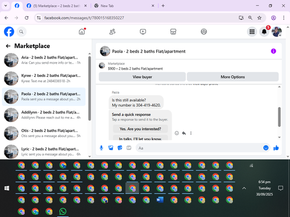Click the conversation list scrollbar
Viewport: 290px width, 217px height.
pos(89,88)
